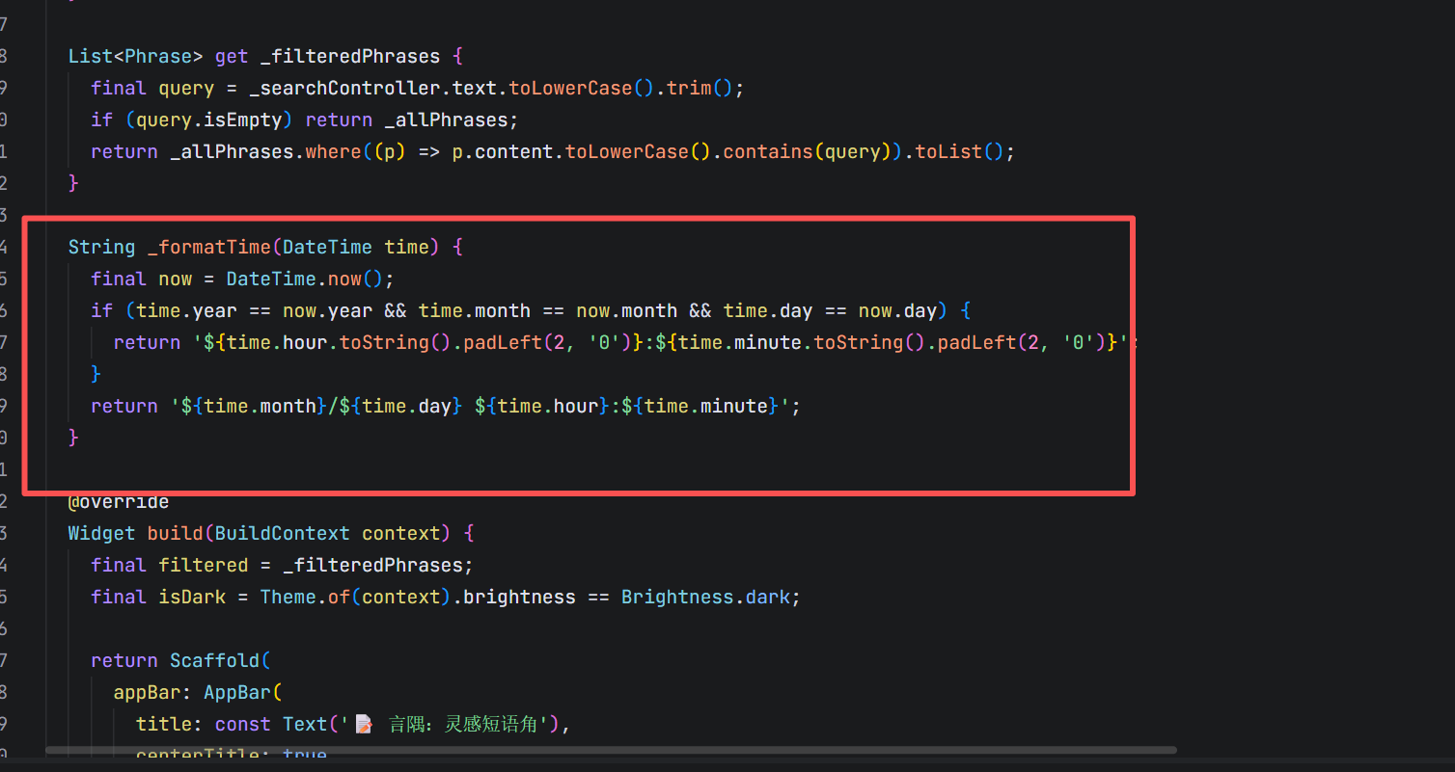Click the isDark variable name
The image size is (1455, 772).
[192, 597]
